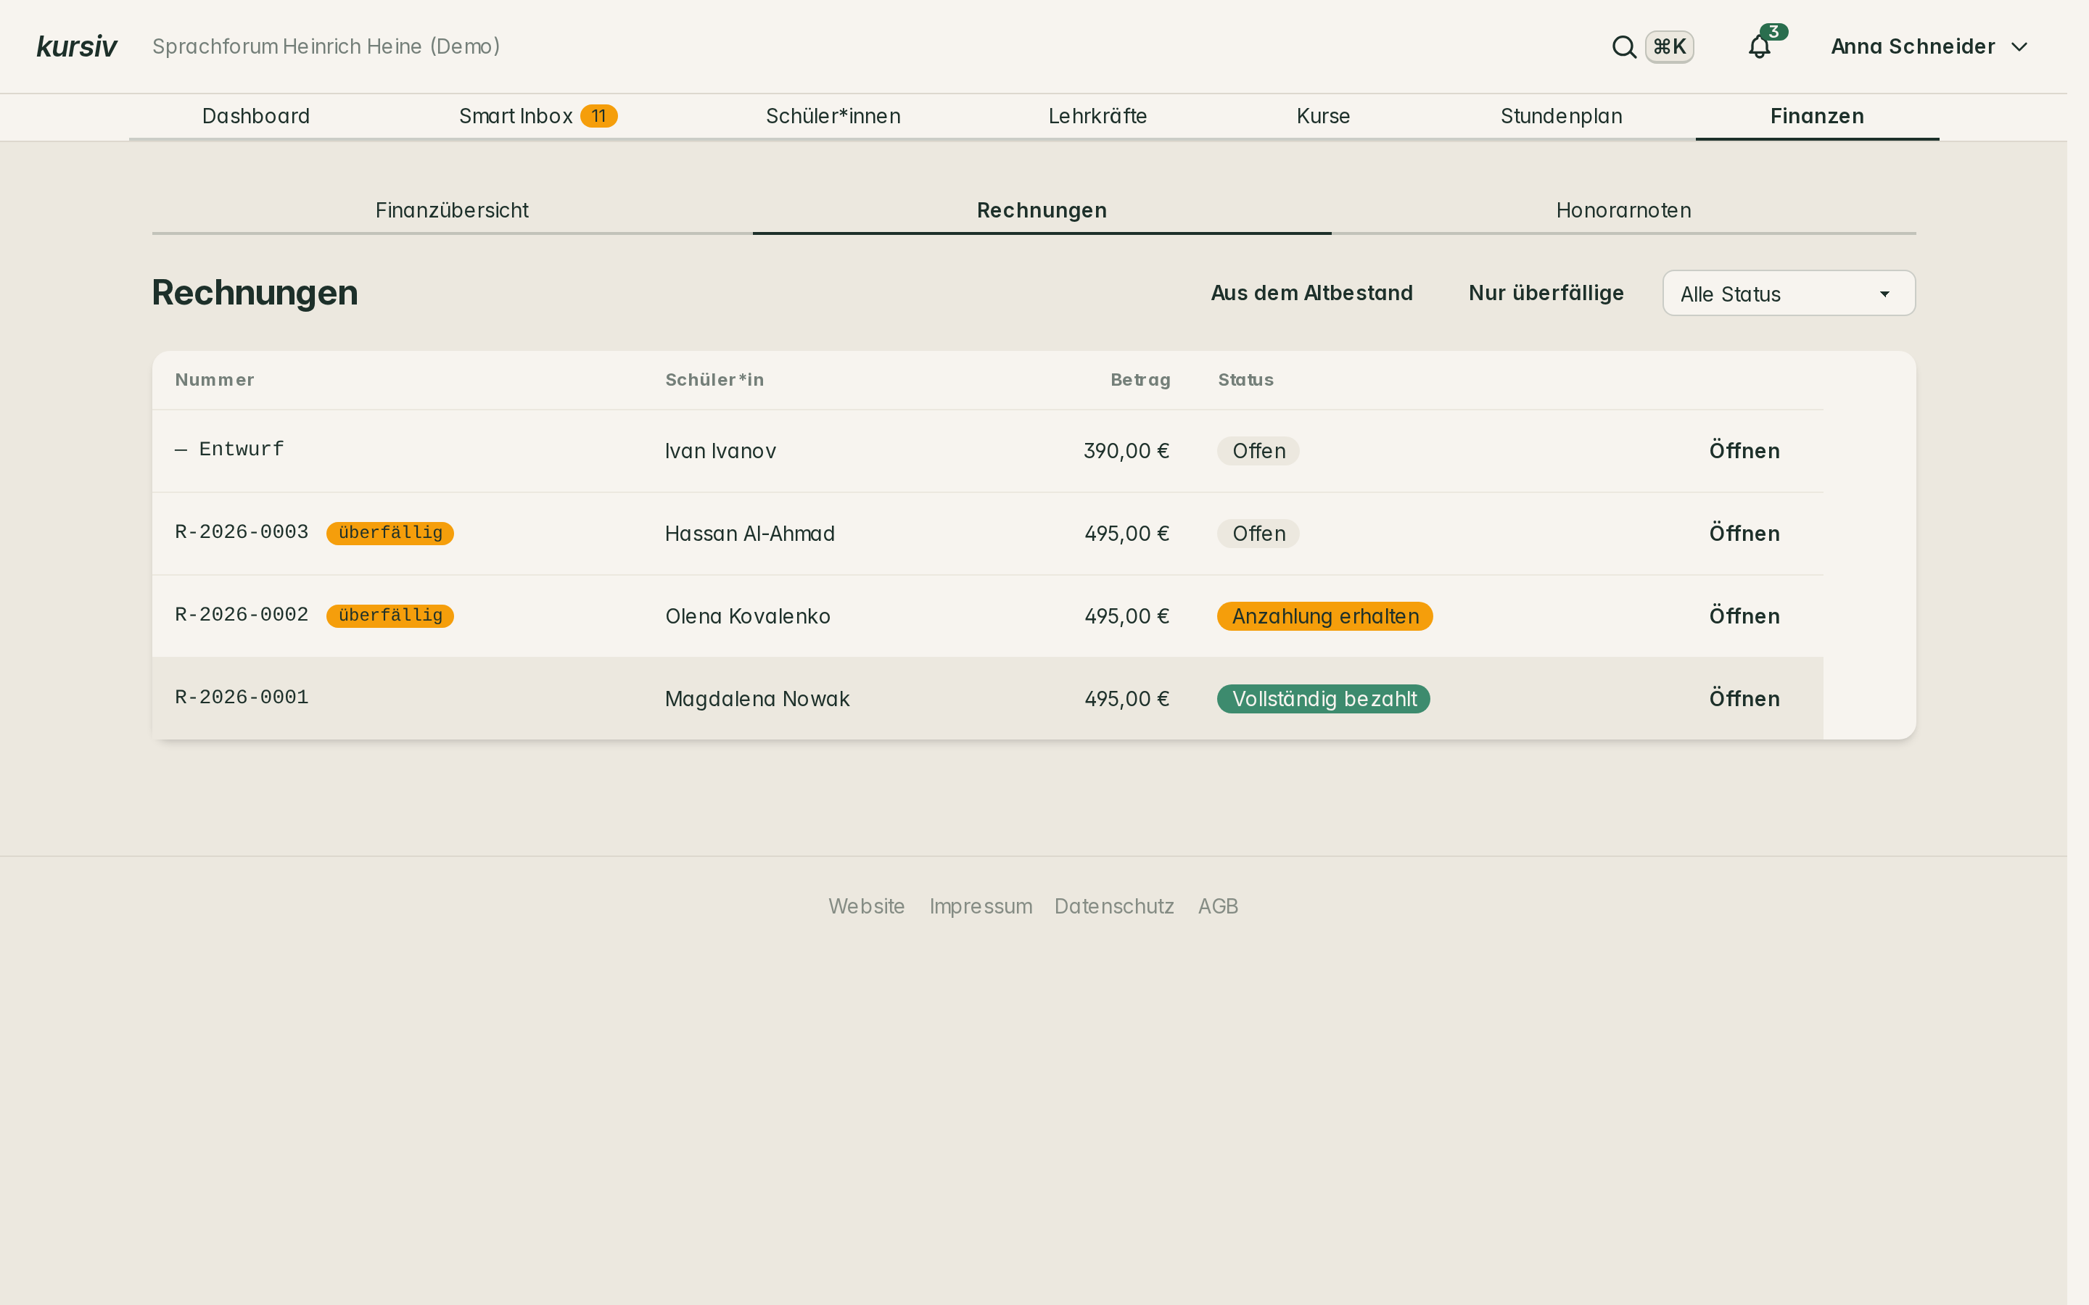Image resolution: width=2089 pixels, height=1305 pixels.
Task: Open the Stundenplan navigation tab
Action: coord(1561,117)
